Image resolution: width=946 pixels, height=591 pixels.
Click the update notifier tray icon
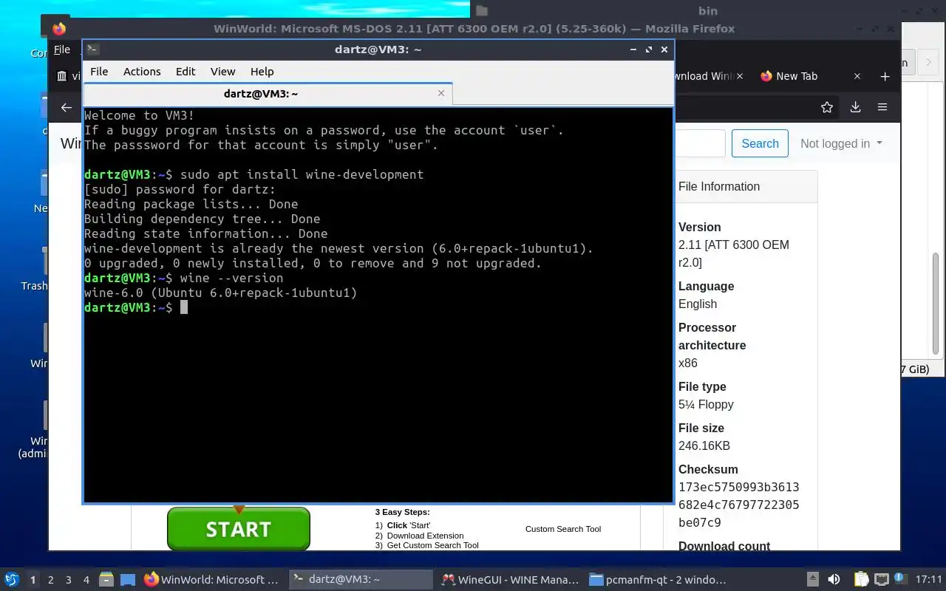(900, 580)
